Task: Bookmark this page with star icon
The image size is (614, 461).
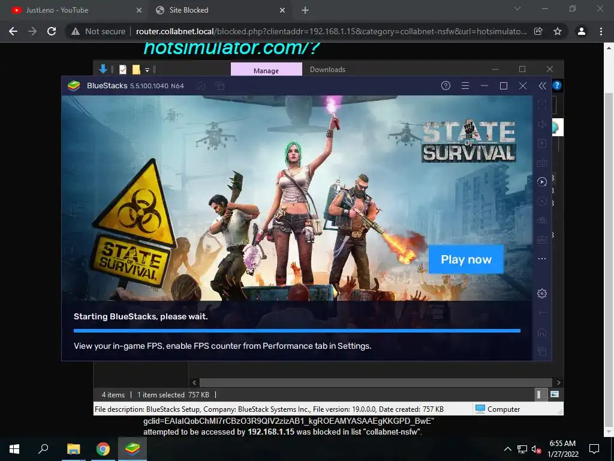Action: pos(558,31)
